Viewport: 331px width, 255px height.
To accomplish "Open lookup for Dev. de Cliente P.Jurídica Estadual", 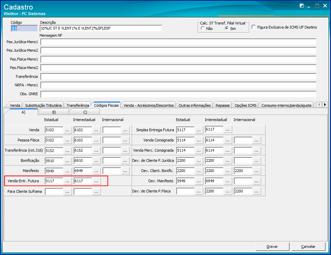I will point(199,161).
